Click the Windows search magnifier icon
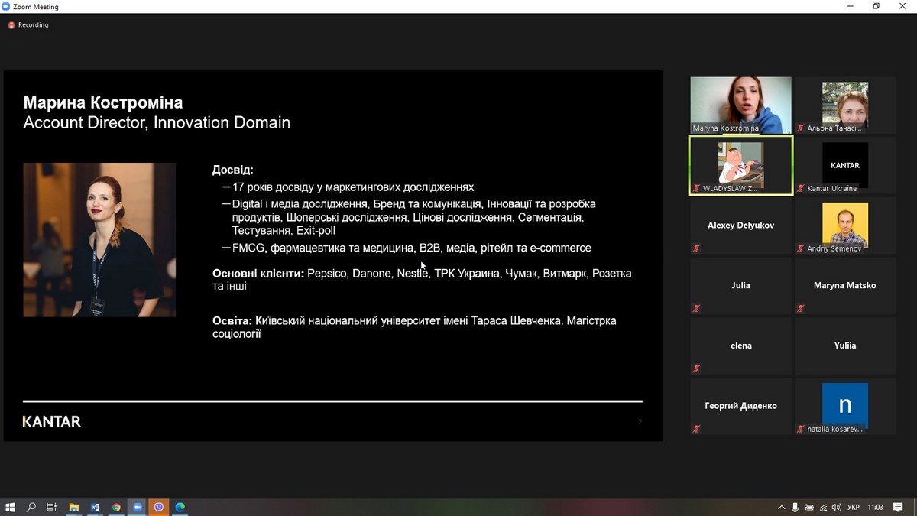 31,507
